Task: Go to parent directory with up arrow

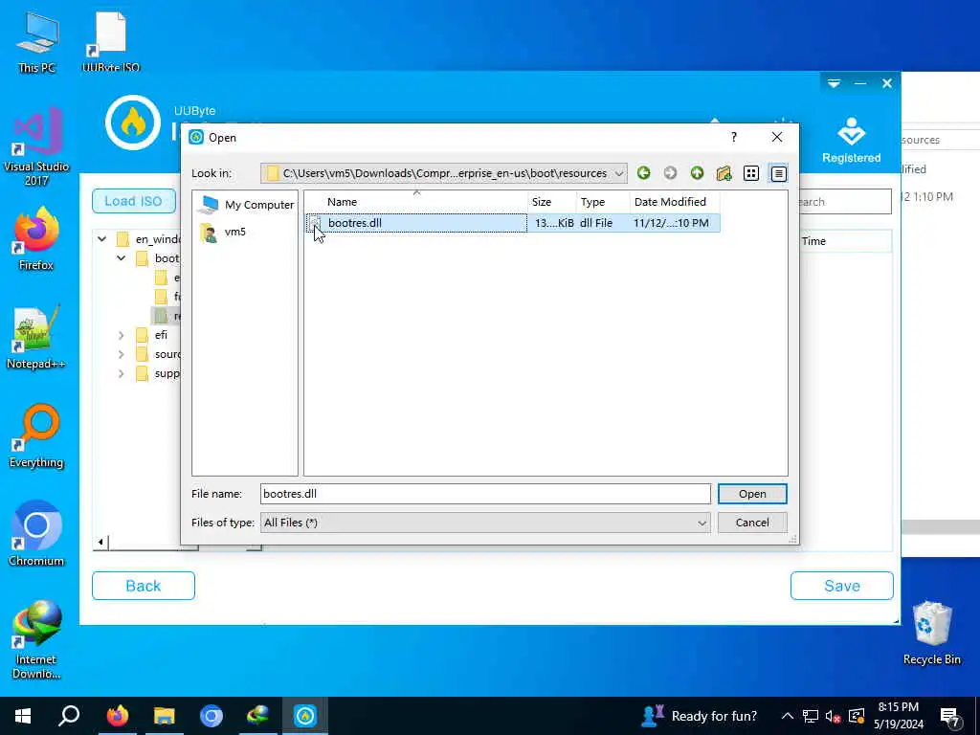Action: point(697,173)
